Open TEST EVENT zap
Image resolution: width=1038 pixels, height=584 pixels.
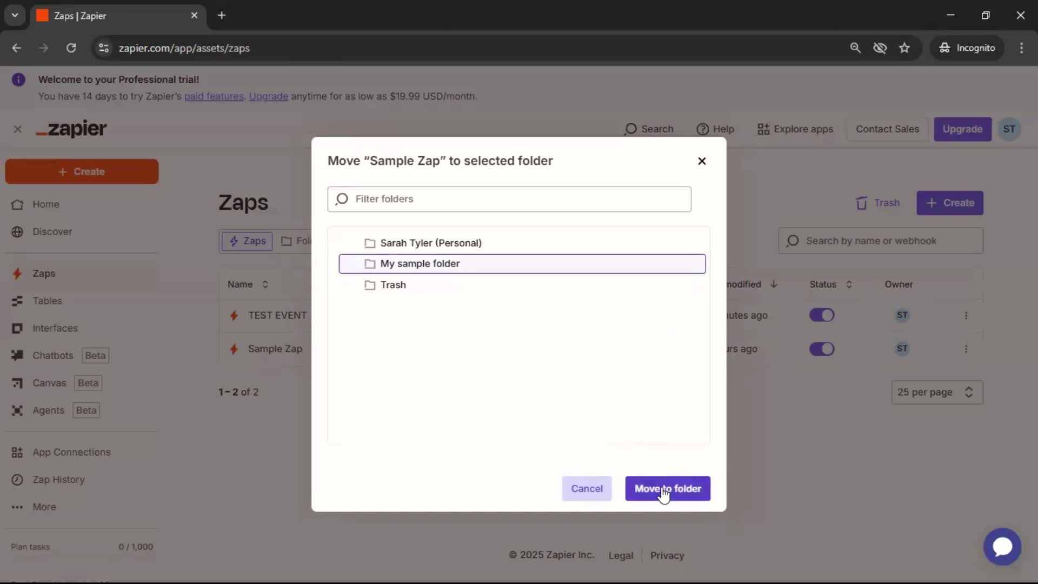click(277, 315)
